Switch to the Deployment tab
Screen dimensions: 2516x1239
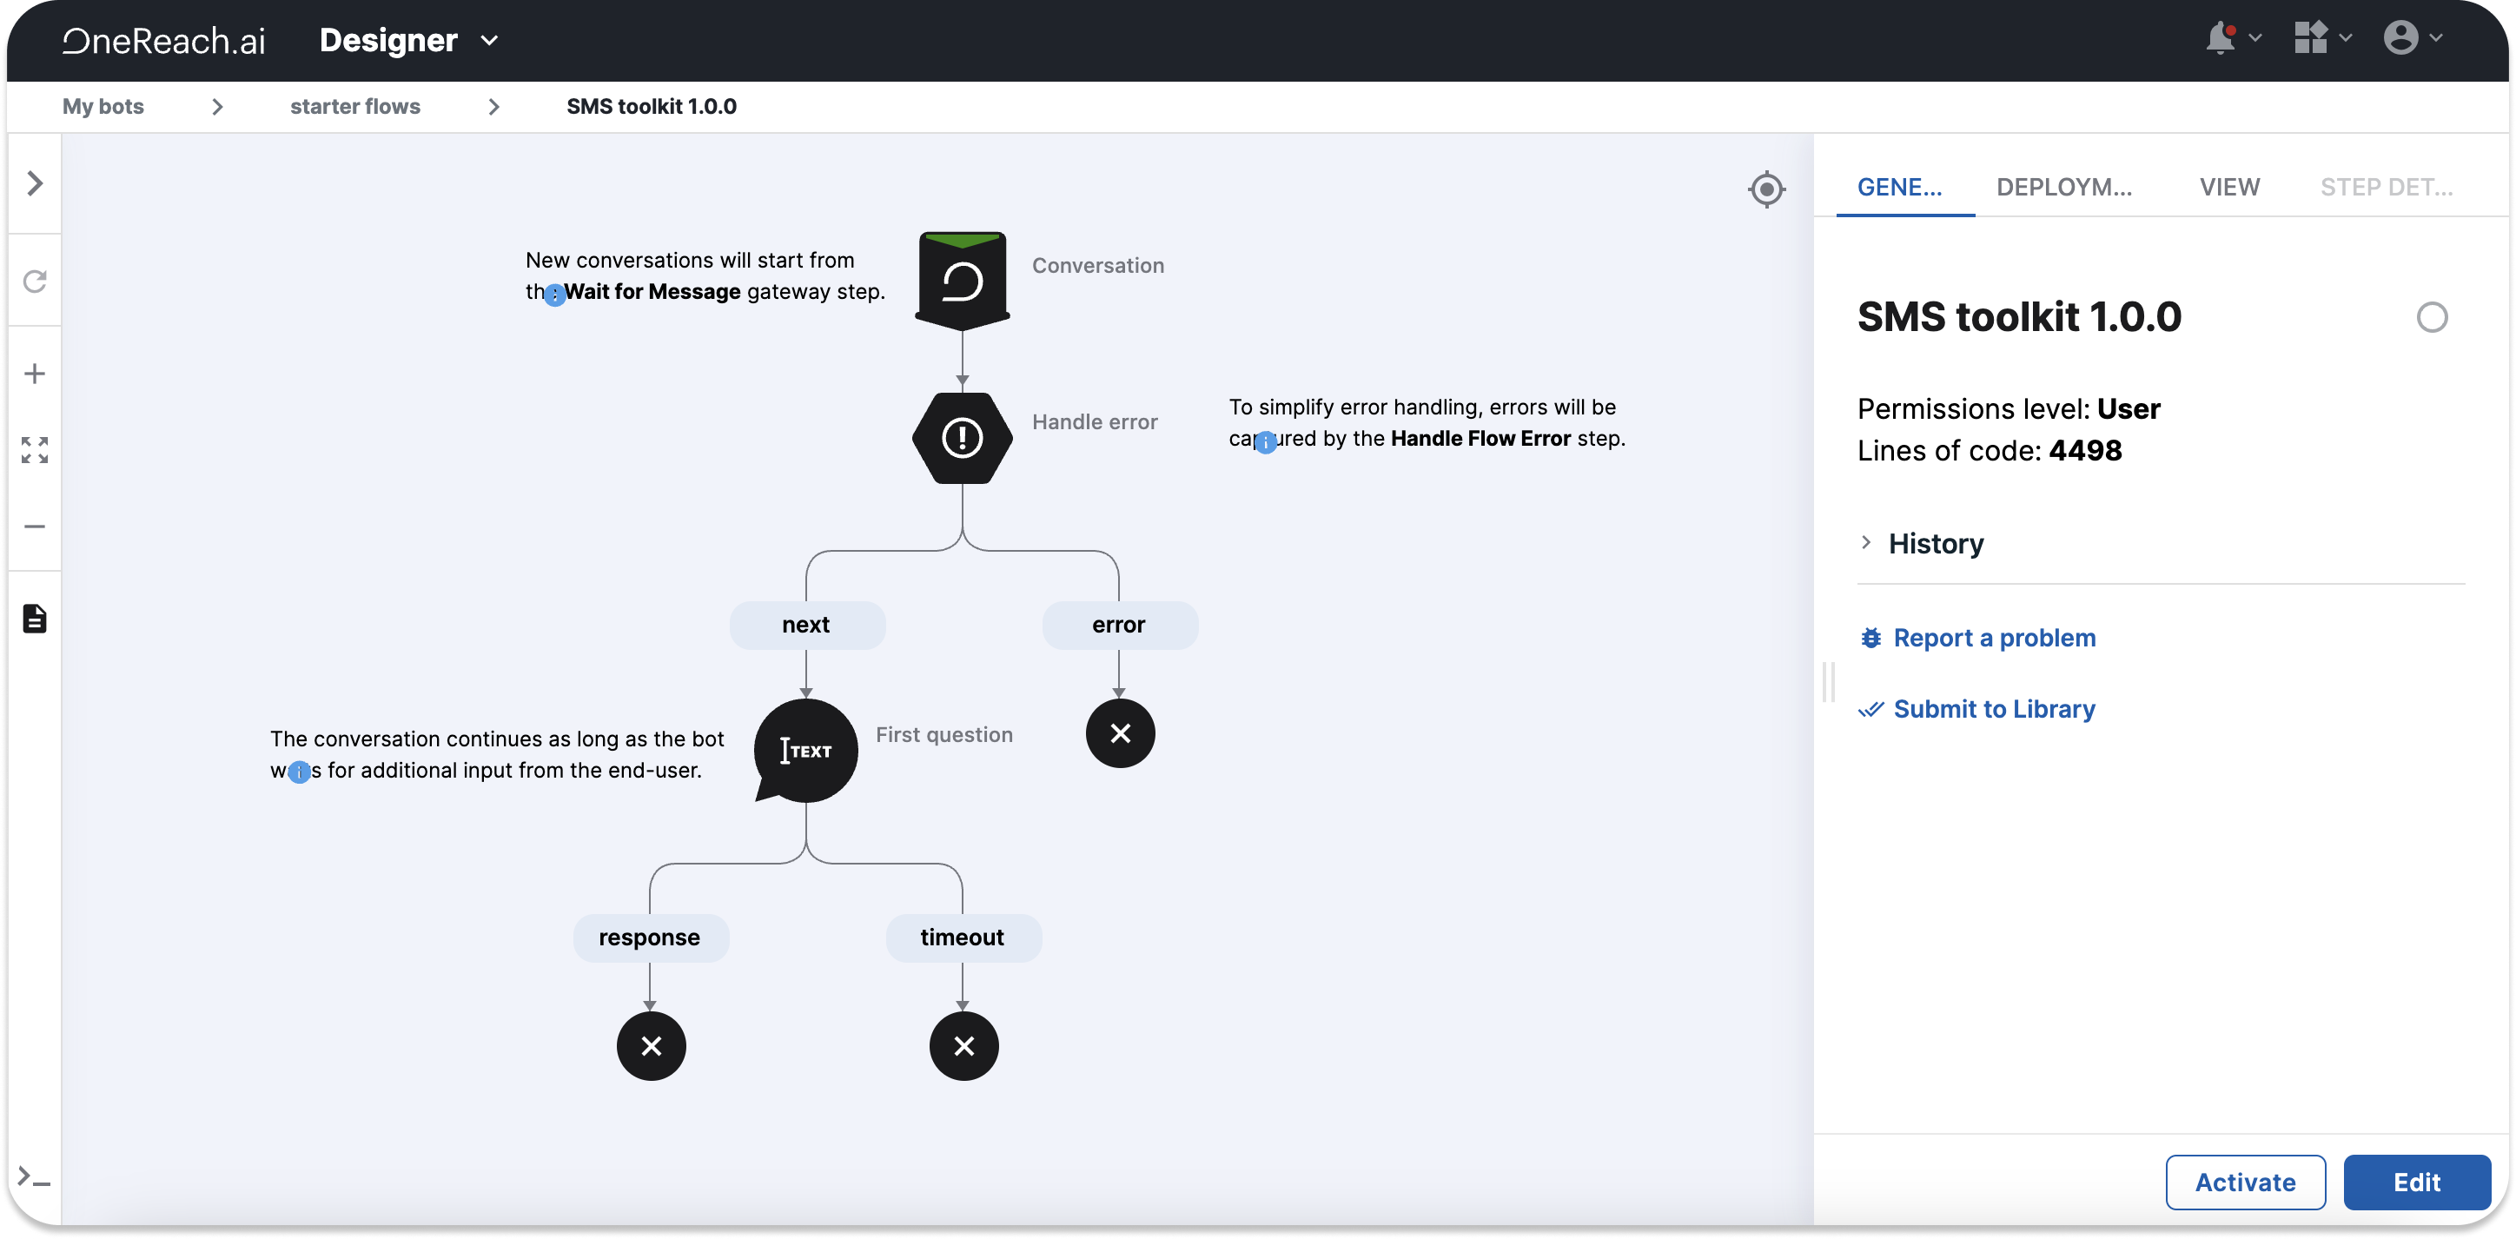coord(2062,187)
